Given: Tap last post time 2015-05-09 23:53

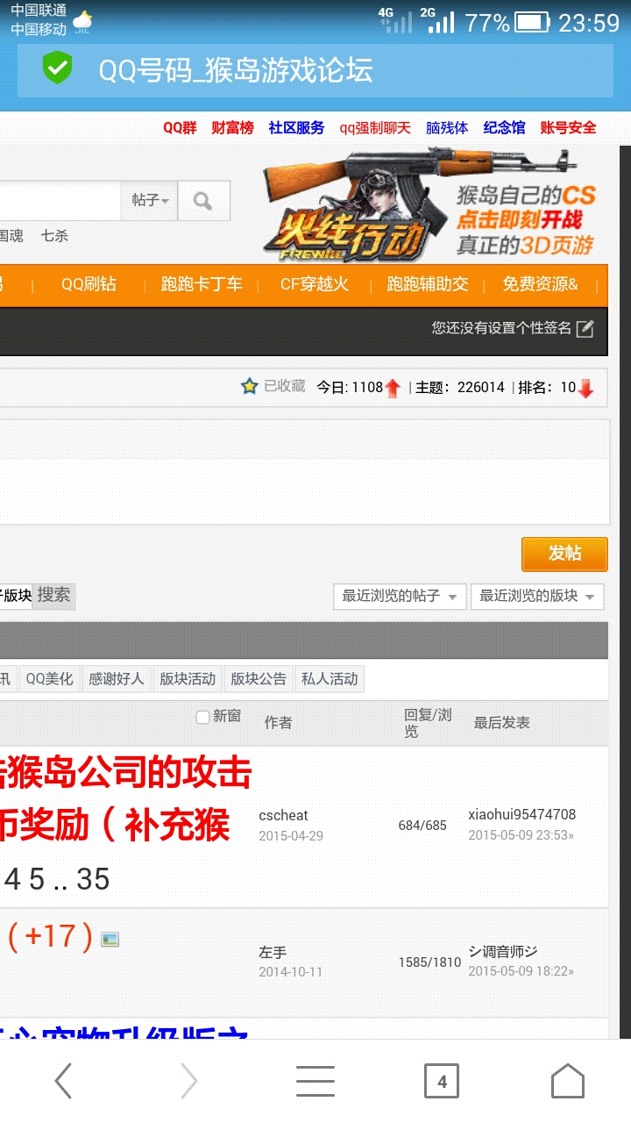Looking at the screenshot, I should click(x=521, y=836).
